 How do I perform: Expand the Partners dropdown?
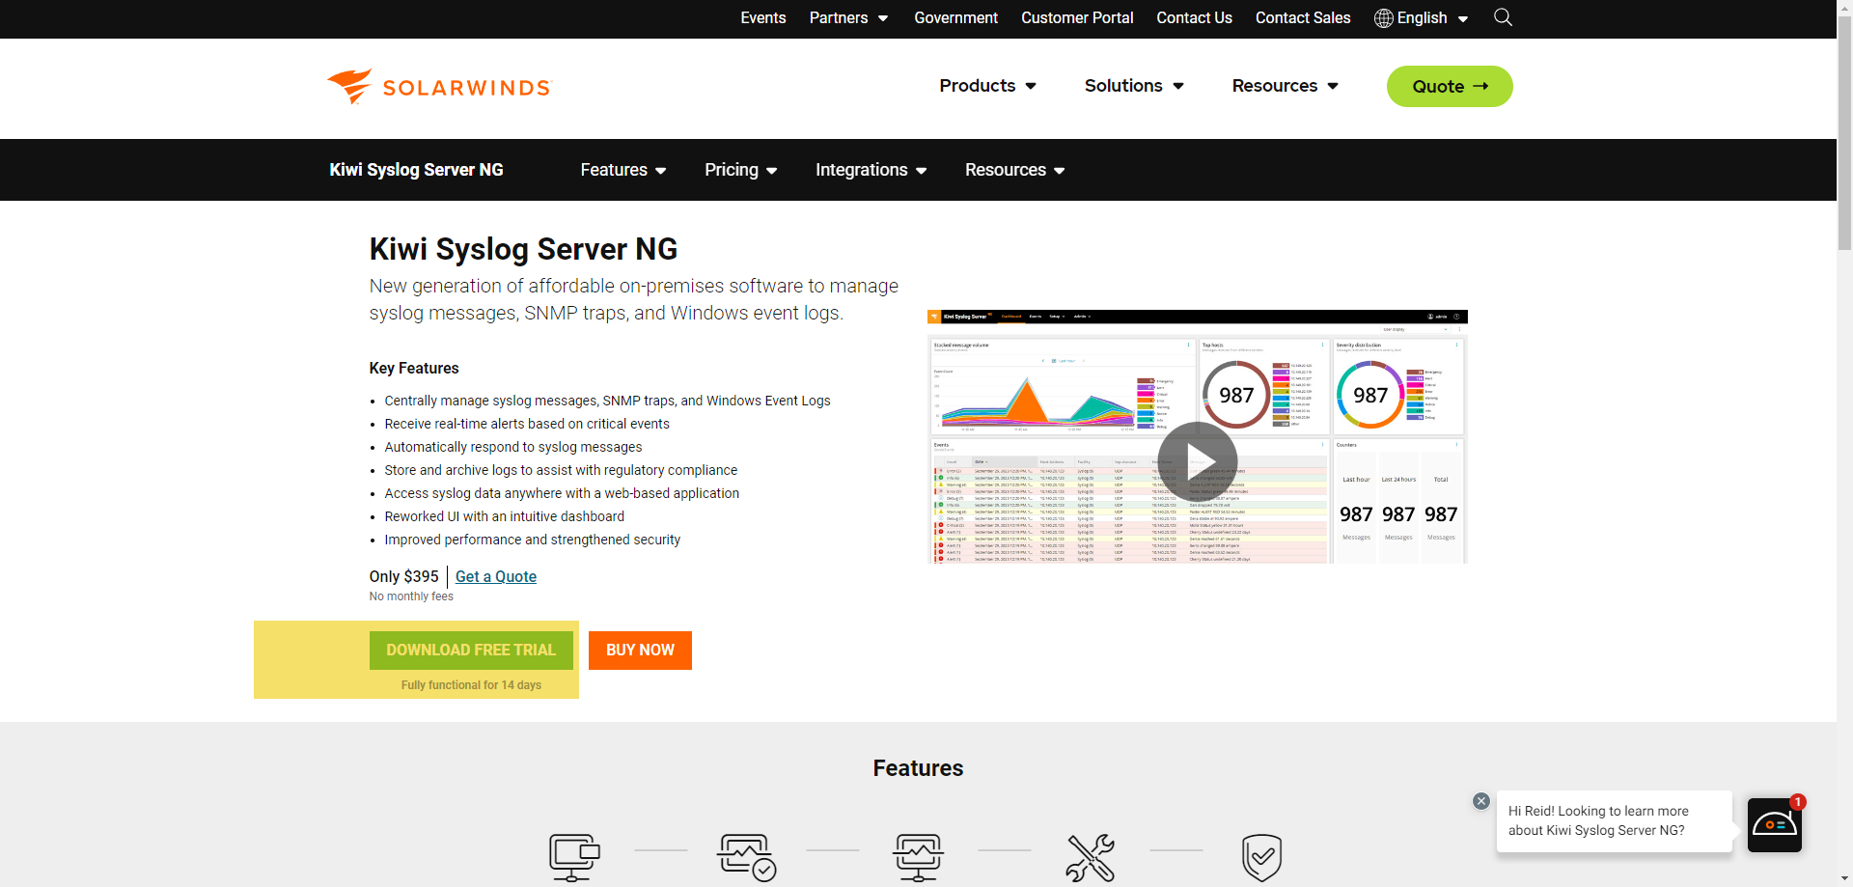click(x=848, y=18)
